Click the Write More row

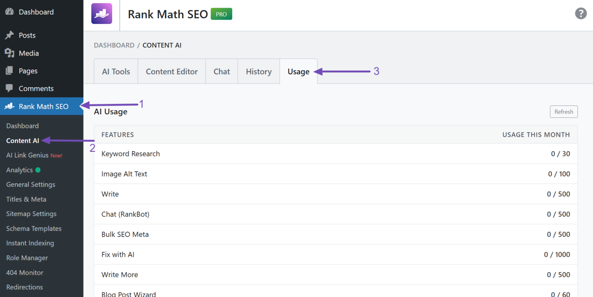coord(336,275)
